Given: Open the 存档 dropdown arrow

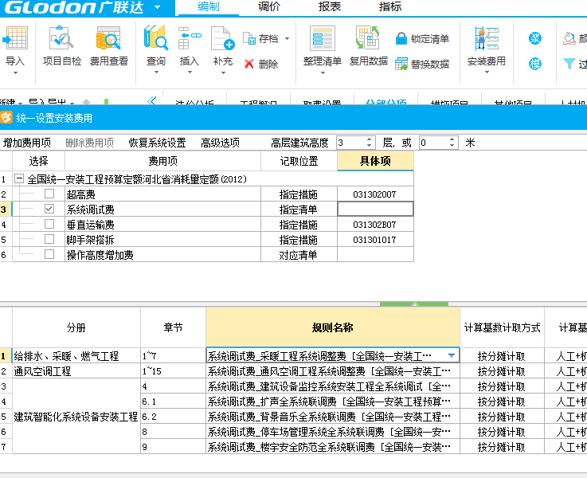Looking at the screenshot, I should (x=288, y=38).
